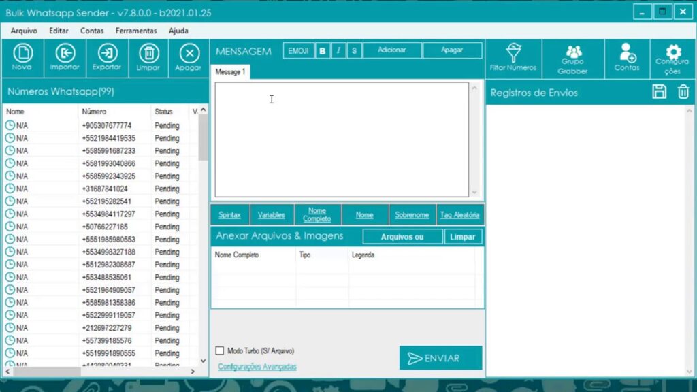The height and width of the screenshot is (392, 697).
Task: Open the Configurações Avançadas link
Action: tap(257, 367)
